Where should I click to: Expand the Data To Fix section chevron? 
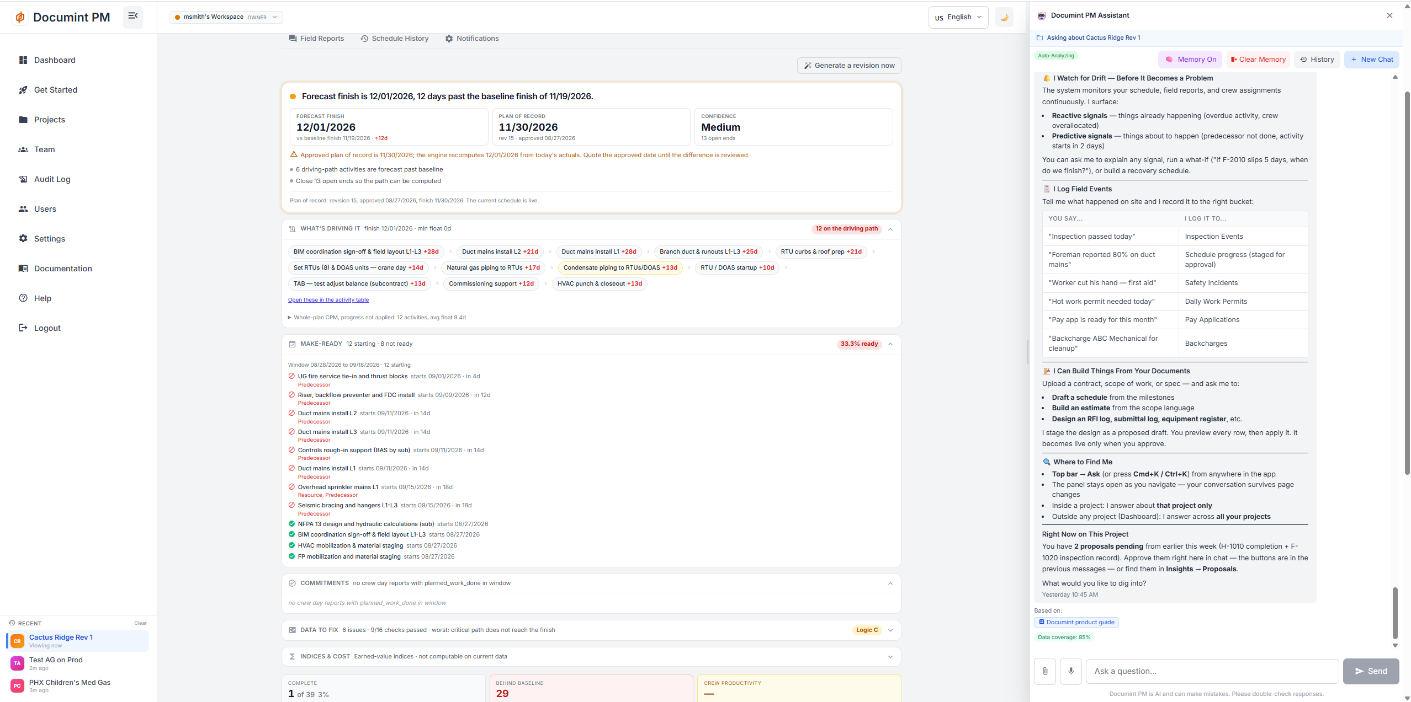tap(890, 630)
